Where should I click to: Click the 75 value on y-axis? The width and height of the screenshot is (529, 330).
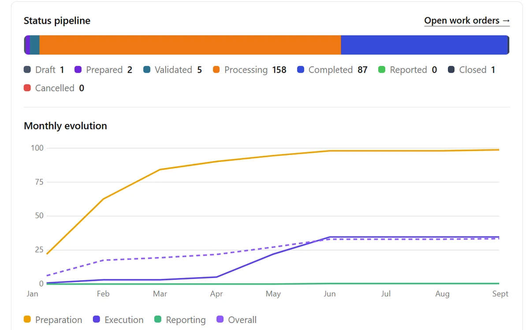click(x=39, y=182)
